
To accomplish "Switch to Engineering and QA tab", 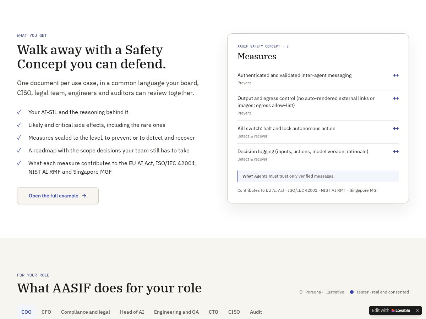I will tap(176, 312).
